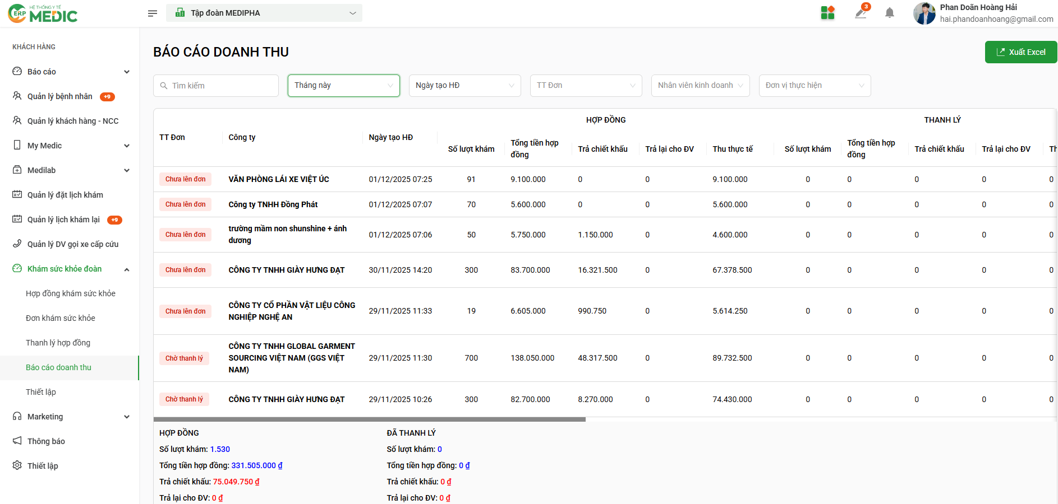Open the TT Đơn status filter
The width and height of the screenshot is (1058, 504).
(586, 86)
